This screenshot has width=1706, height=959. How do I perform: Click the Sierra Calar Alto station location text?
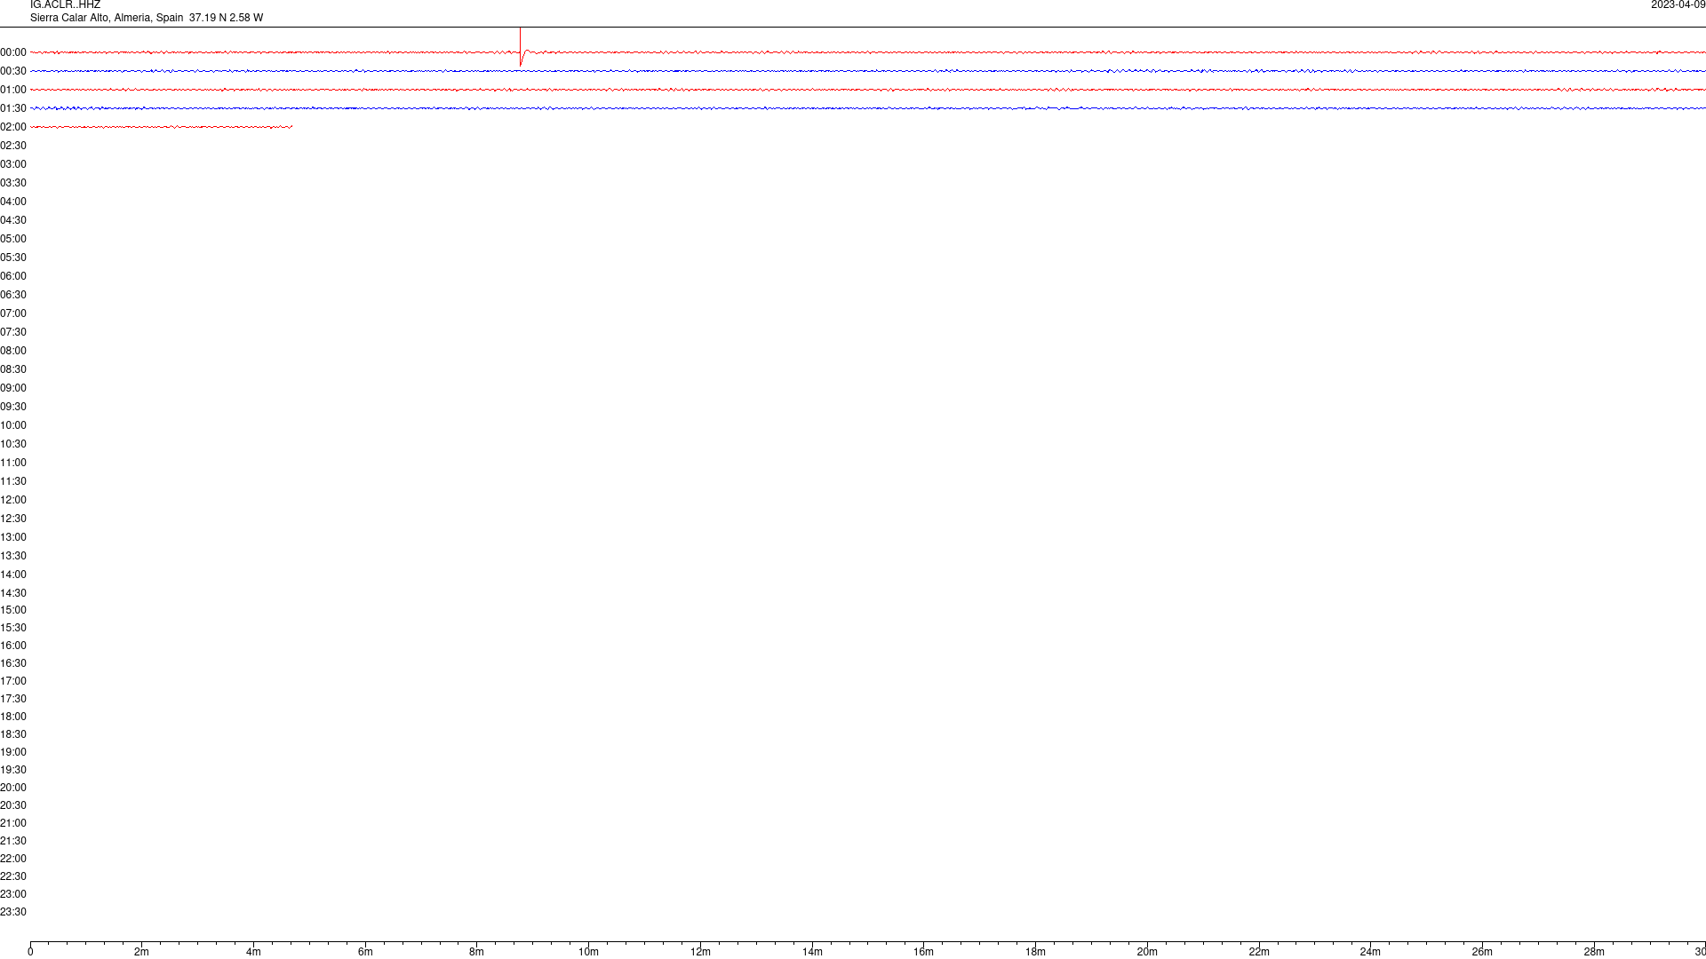coord(147,18)
